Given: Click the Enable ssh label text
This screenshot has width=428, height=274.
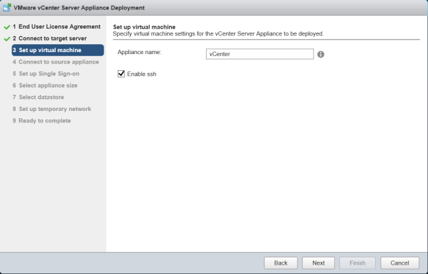Looking at the screenshot, I should pos(141,74).
